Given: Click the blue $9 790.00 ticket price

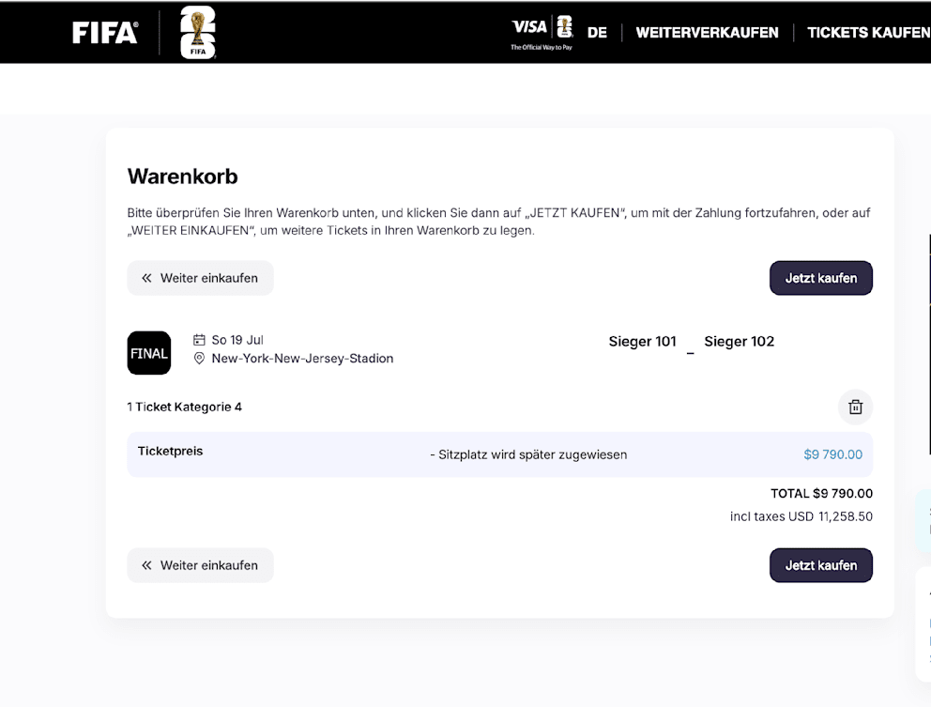Looking at the screenshot, I should 832,454.
